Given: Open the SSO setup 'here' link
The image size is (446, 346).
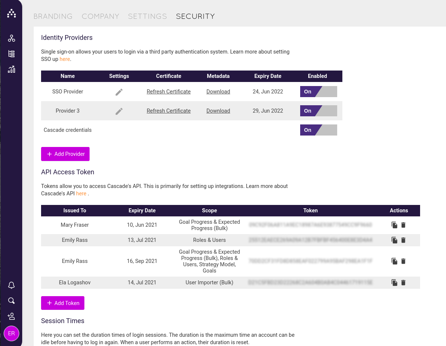Looking at the screenshot, I should [64, 59].
